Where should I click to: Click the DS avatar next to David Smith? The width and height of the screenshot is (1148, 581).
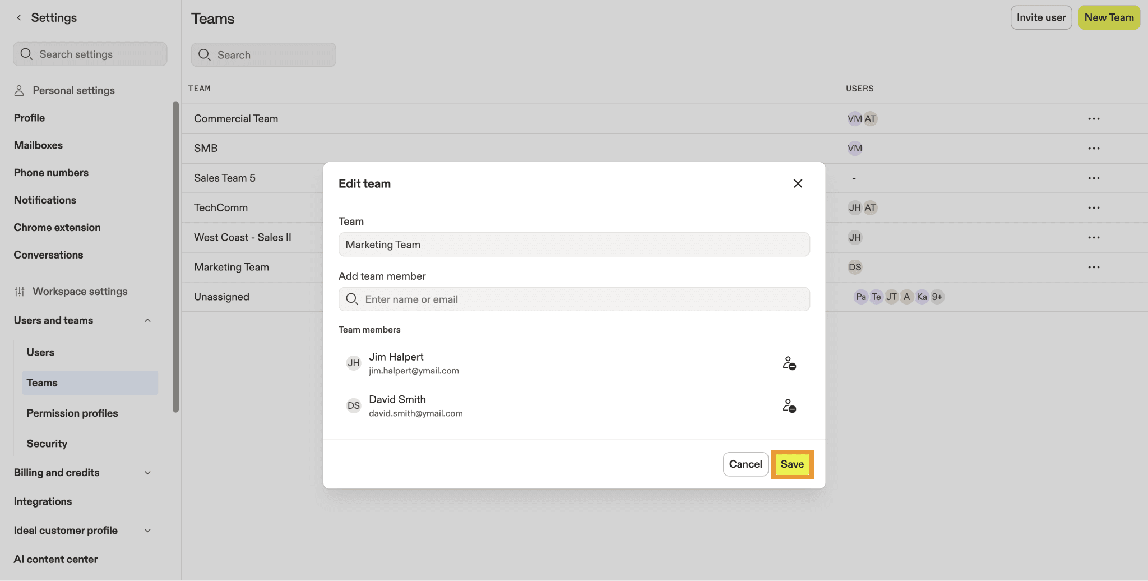click(354, 406)
